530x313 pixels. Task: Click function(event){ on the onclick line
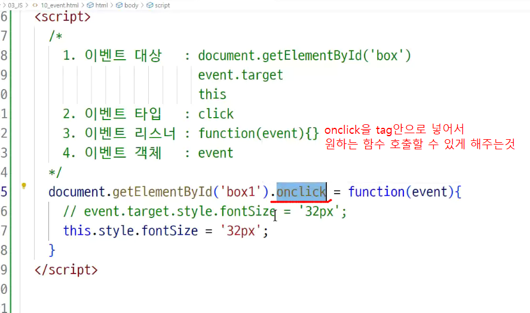coord(405,192)
